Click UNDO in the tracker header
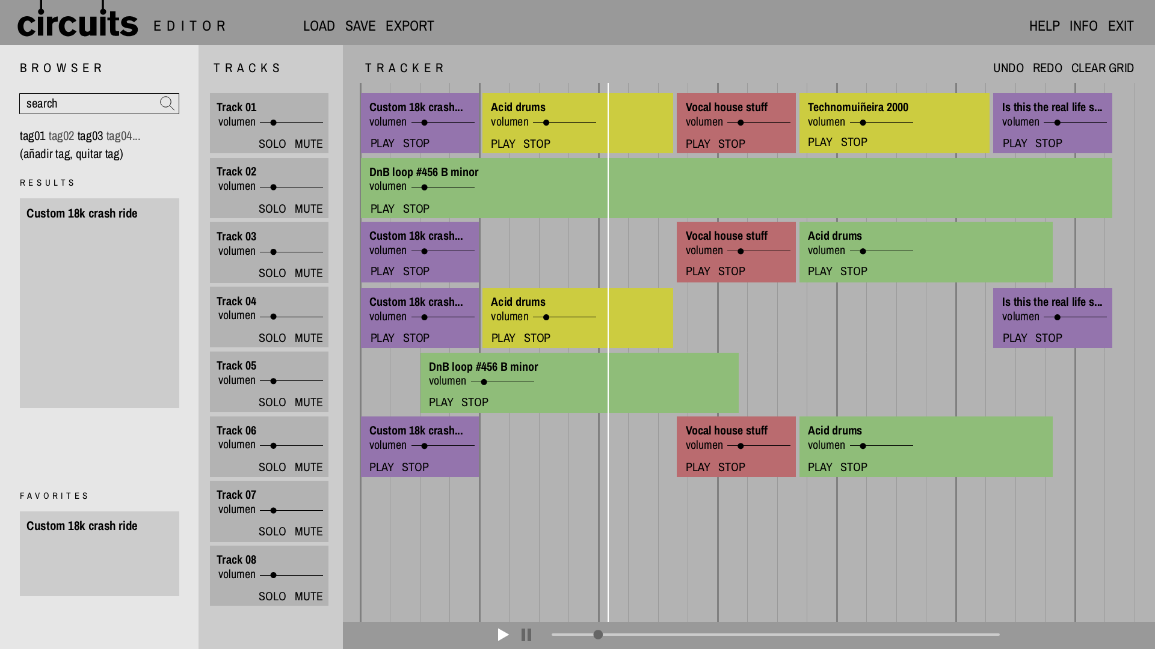Viewport: 1155px width, 649px height. point(1008,68)
